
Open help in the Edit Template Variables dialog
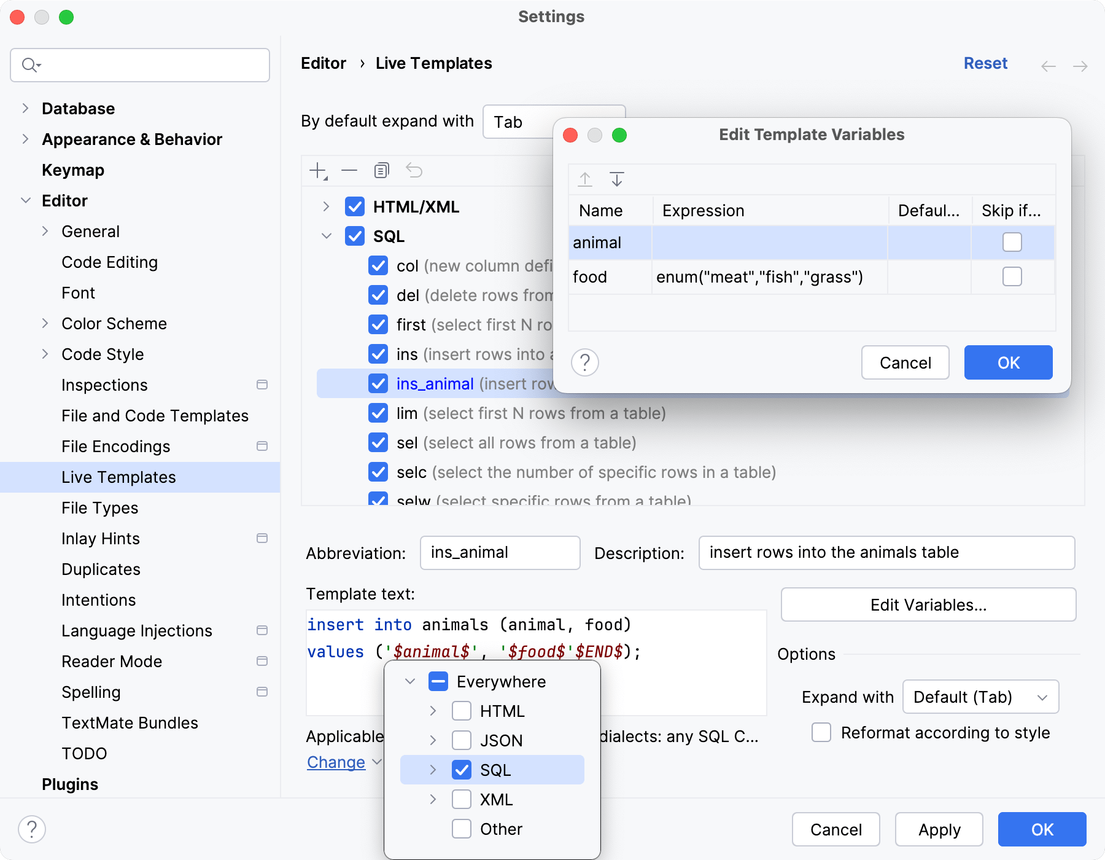(x=585, y=362)
